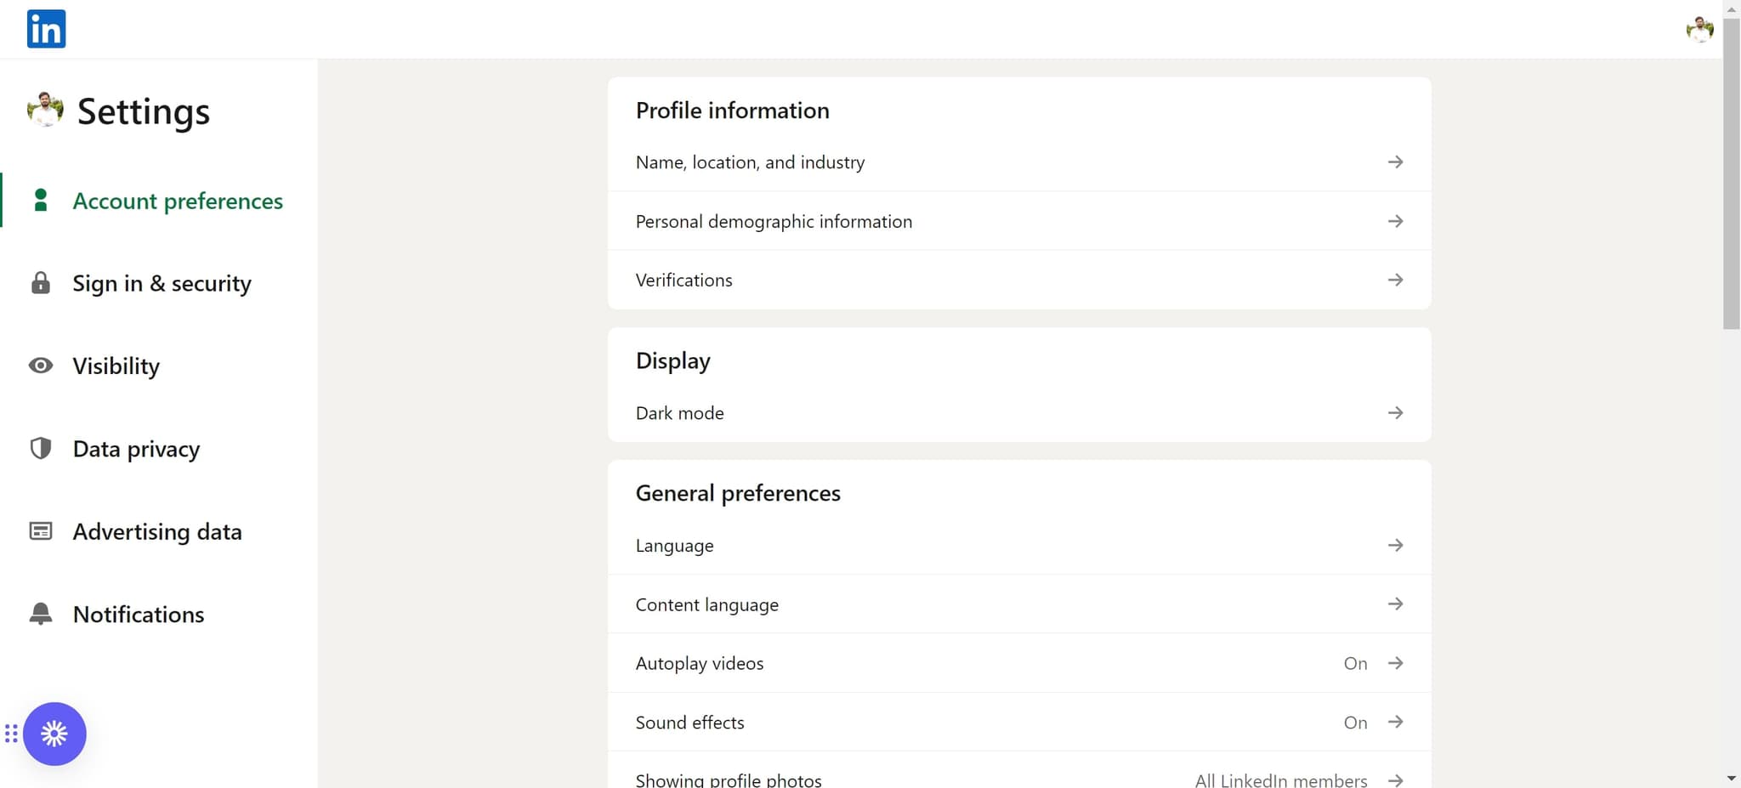Turn off Sound effects
The image size is (1741, 788).
pyautogui.click(x=1394, y=722)
